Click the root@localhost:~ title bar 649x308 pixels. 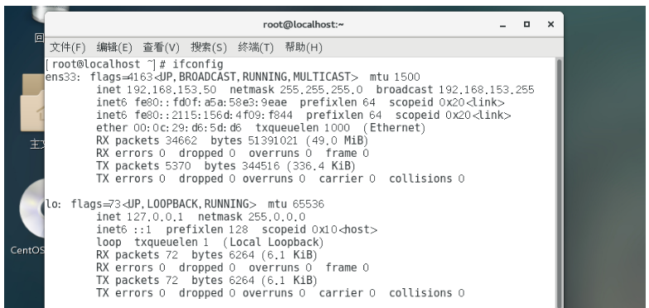(x=303, y=25)
